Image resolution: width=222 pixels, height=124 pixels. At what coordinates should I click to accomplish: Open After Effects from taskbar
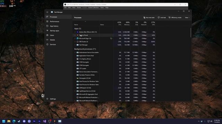pyautogui.click(x=39, y=121)
